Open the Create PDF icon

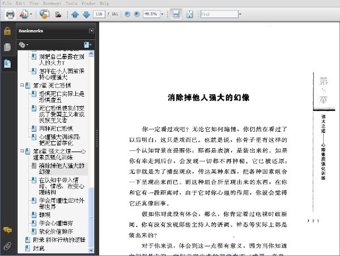pyautogui.click(x=24, y=14)
